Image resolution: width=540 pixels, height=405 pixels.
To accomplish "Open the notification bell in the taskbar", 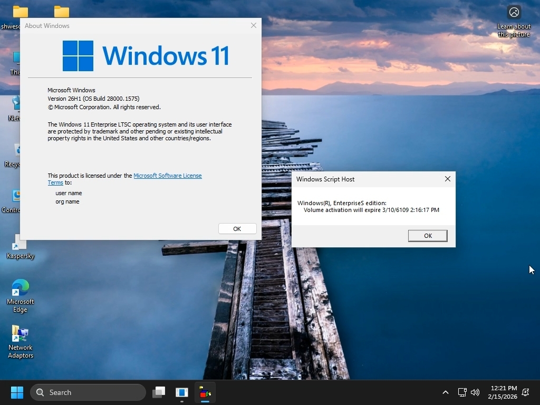I will tap(525, 392).
